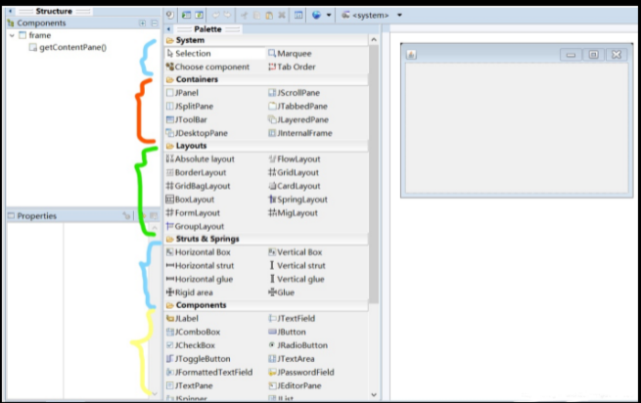Choose the JToggleButton component
Screen dimensions: 641x403
tap(199, 359)
